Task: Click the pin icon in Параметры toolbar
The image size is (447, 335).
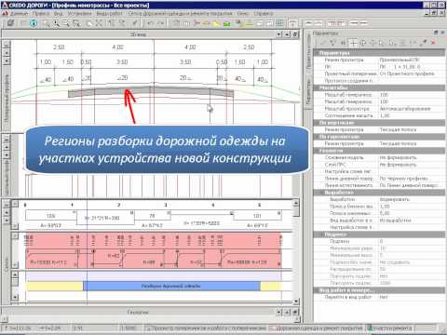Action: coord(423,43)
